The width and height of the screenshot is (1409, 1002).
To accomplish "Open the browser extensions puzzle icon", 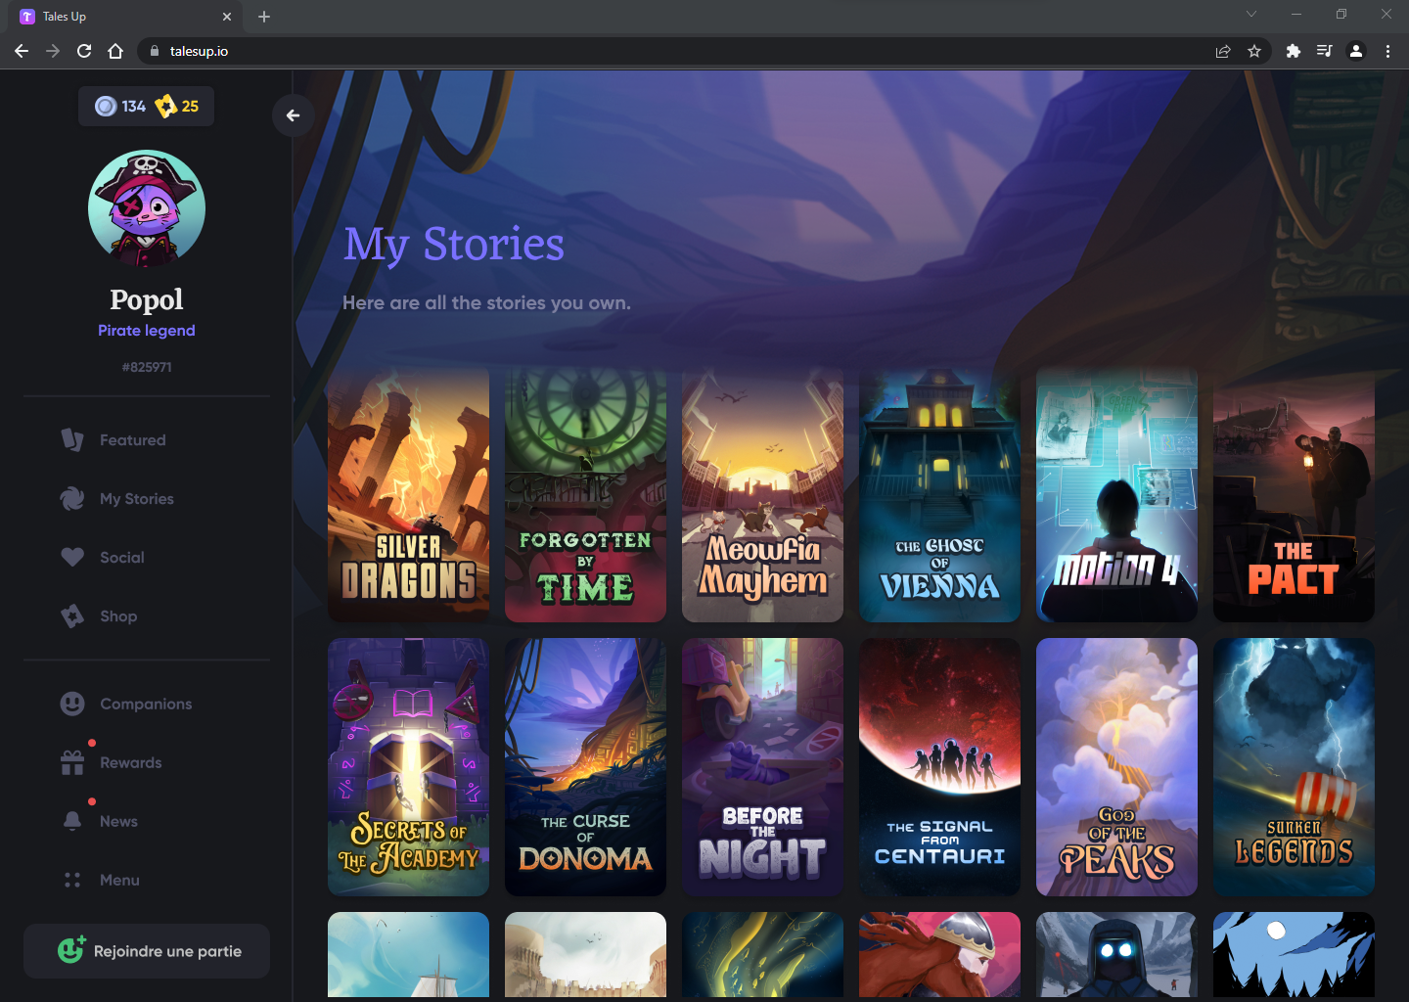I will (x=1293, y=51).
